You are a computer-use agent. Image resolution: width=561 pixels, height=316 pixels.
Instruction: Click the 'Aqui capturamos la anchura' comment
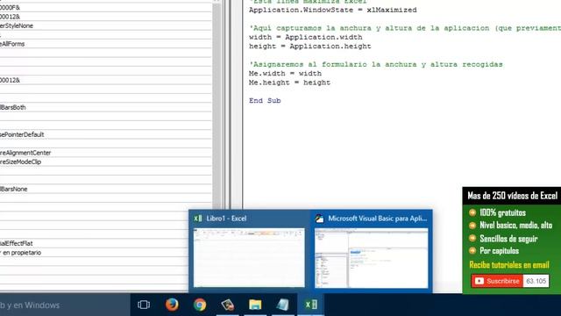coord(405,28)
